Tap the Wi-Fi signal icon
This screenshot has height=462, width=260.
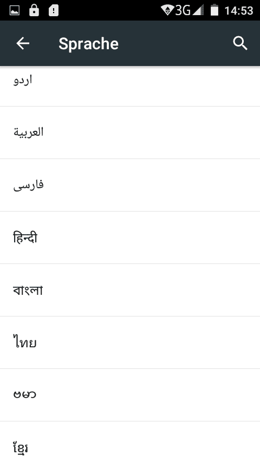167,10
